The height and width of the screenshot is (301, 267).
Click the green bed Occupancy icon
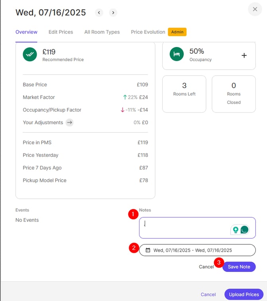[177, 55]
